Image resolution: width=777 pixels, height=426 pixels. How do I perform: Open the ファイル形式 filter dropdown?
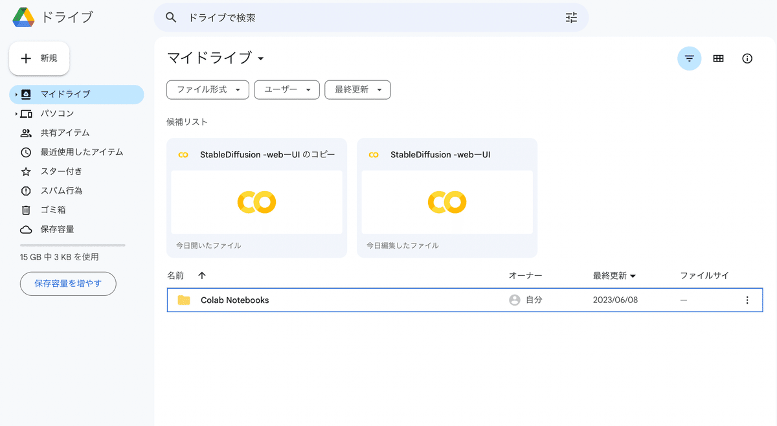click(x=208, y=90)
